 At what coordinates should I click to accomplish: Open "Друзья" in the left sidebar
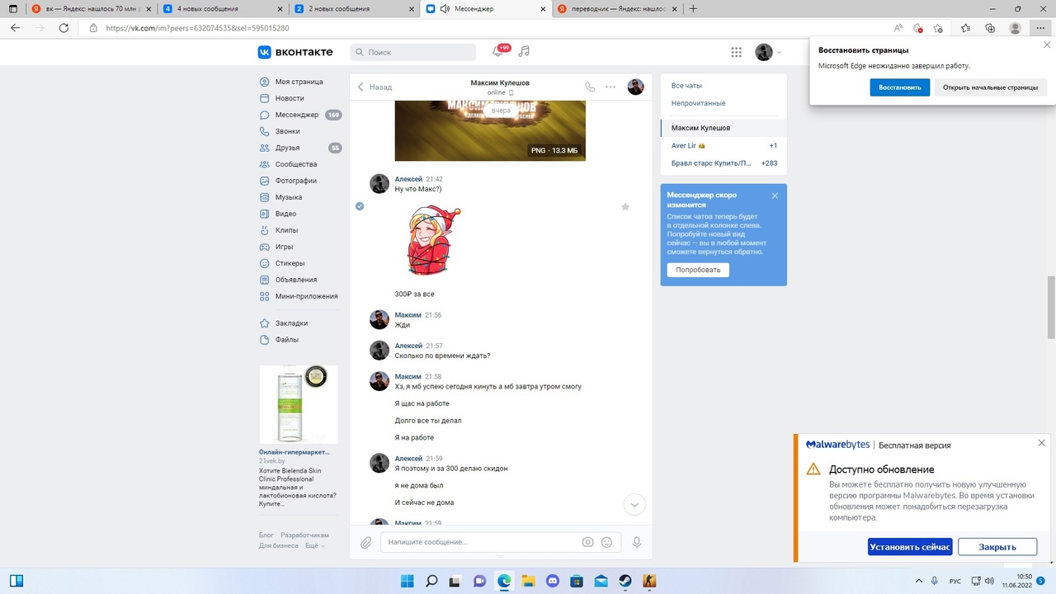(288, 148)
